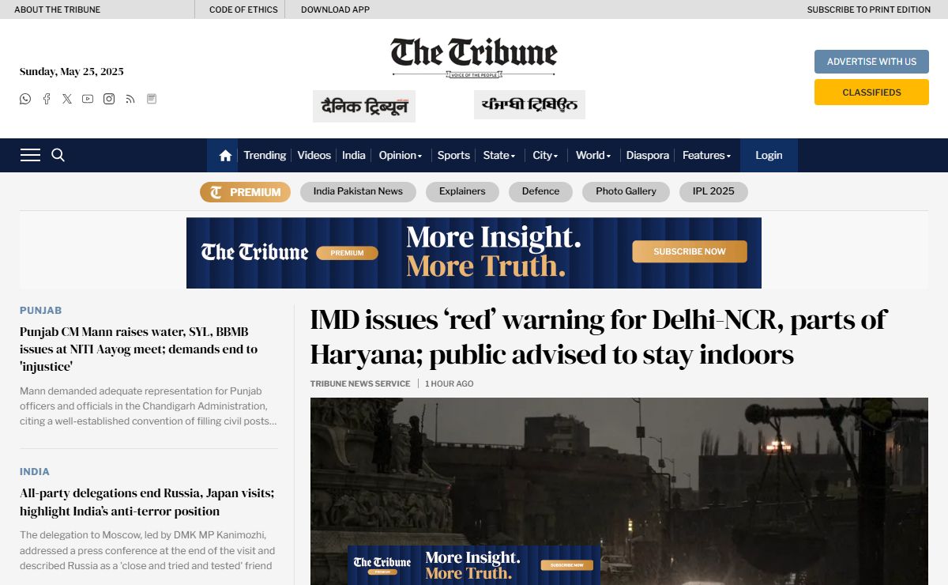Open About The Tribune link
This screenshot has height=585, width=948.
click(58, 9)
